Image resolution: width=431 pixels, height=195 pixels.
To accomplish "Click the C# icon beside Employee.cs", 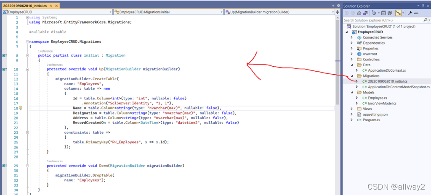I will tap(364, 98).
